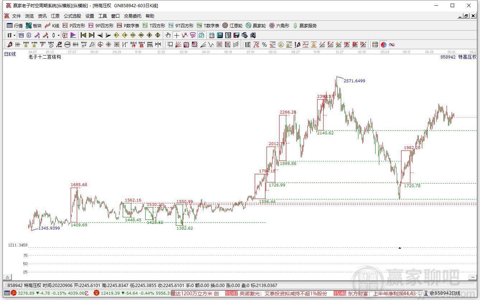Click the gold coin 金 circle icon
This screenshot has width=480, height=300.
click(x=281, y=45)
